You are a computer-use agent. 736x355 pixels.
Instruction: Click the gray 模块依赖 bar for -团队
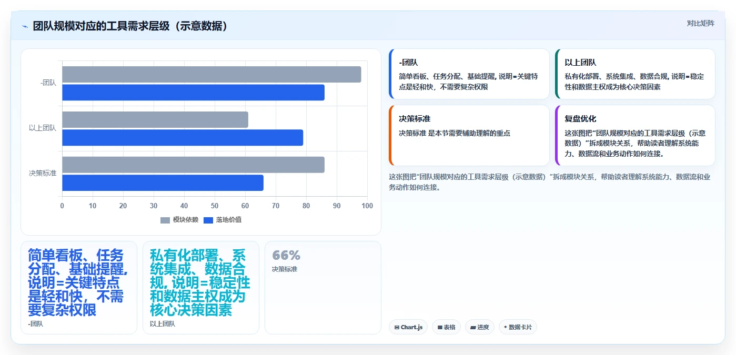[211, 74]
